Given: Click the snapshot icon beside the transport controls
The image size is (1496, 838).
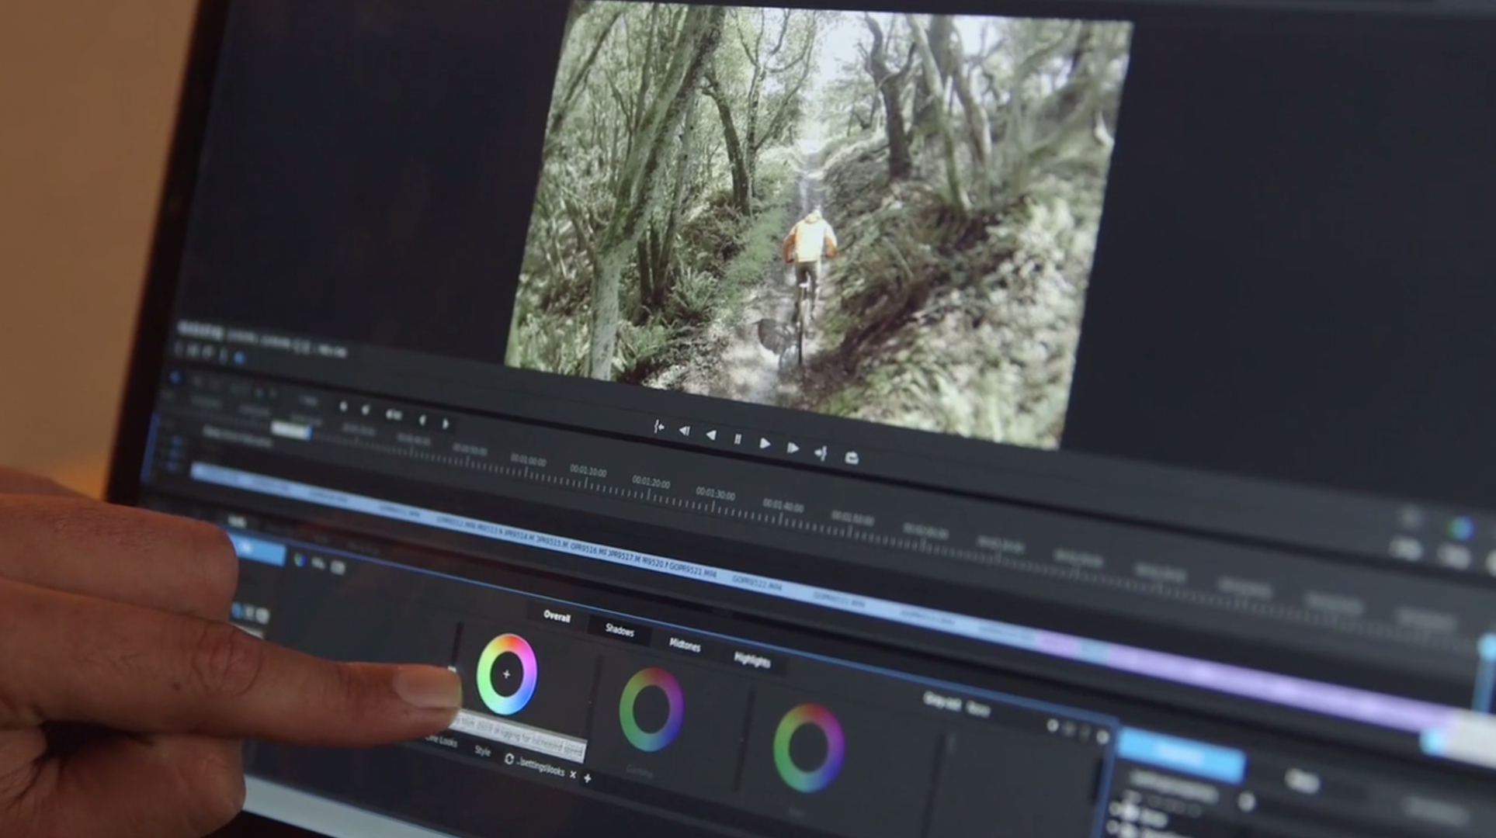Looking at the screenshot, I should pos(852,458).
